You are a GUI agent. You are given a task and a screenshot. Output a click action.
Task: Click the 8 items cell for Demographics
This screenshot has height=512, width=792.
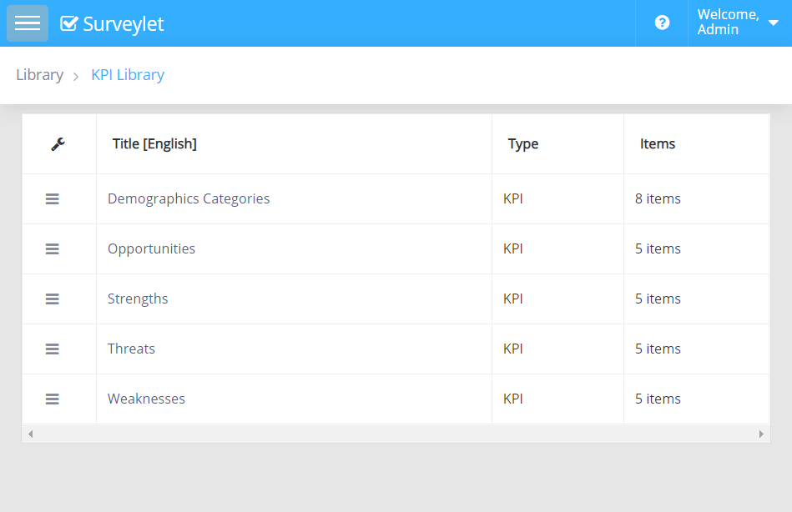click(x=658, y=199)
